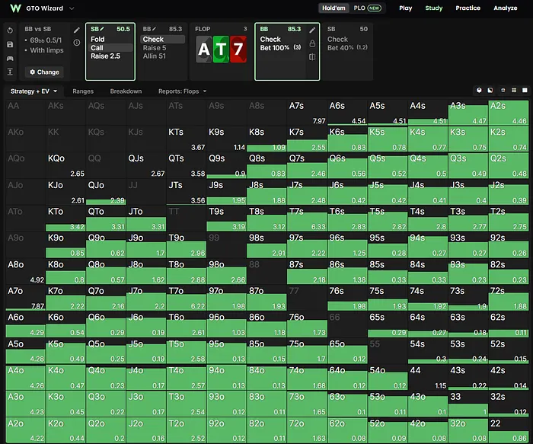Image resolution: width=533 pixels, height=444 pixels.
Task: Toggle the contrast display icon above grid
Action: pyautogui.click(x=490, y=90)
